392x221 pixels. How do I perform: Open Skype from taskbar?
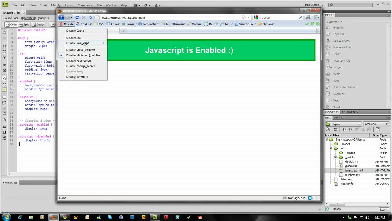click(x=110, y=217)
